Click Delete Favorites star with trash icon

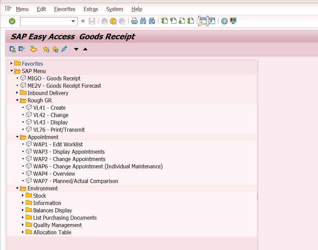tap(55, 49)
